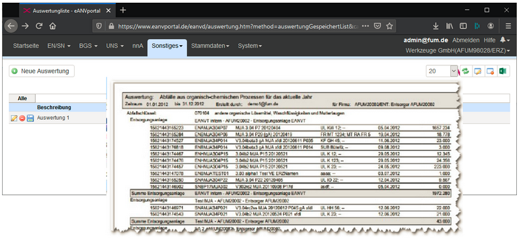Go back in browser history
The height and width of the screenshot is (251, 525).
pyautogui.click(x=11, y=26)
